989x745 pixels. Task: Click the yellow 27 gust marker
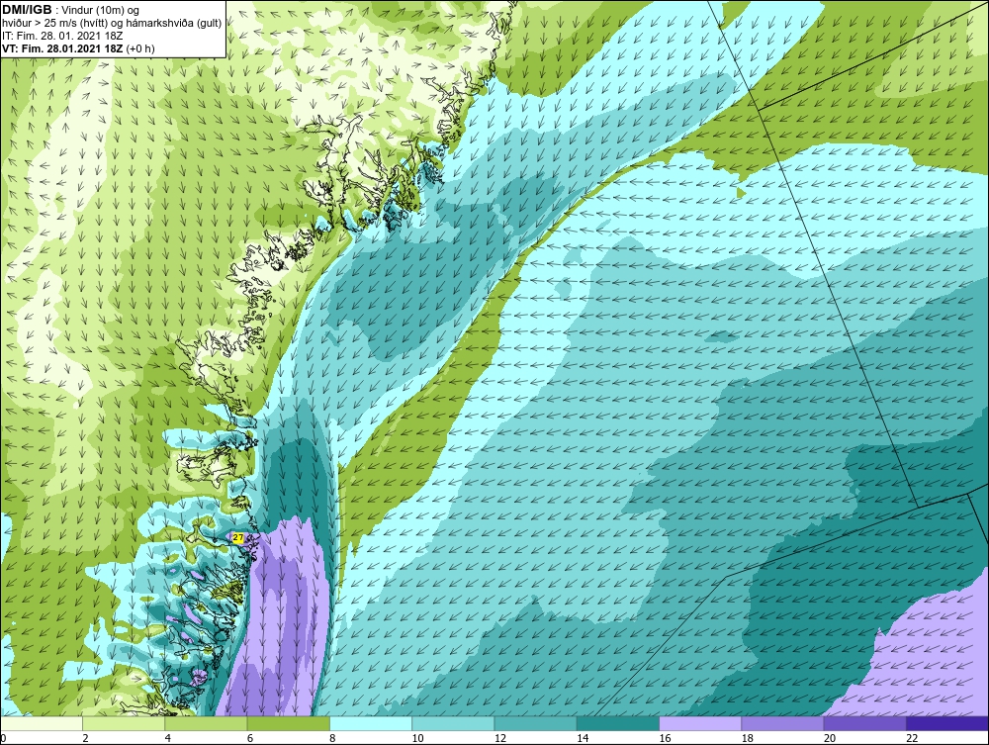coord(237,537)
